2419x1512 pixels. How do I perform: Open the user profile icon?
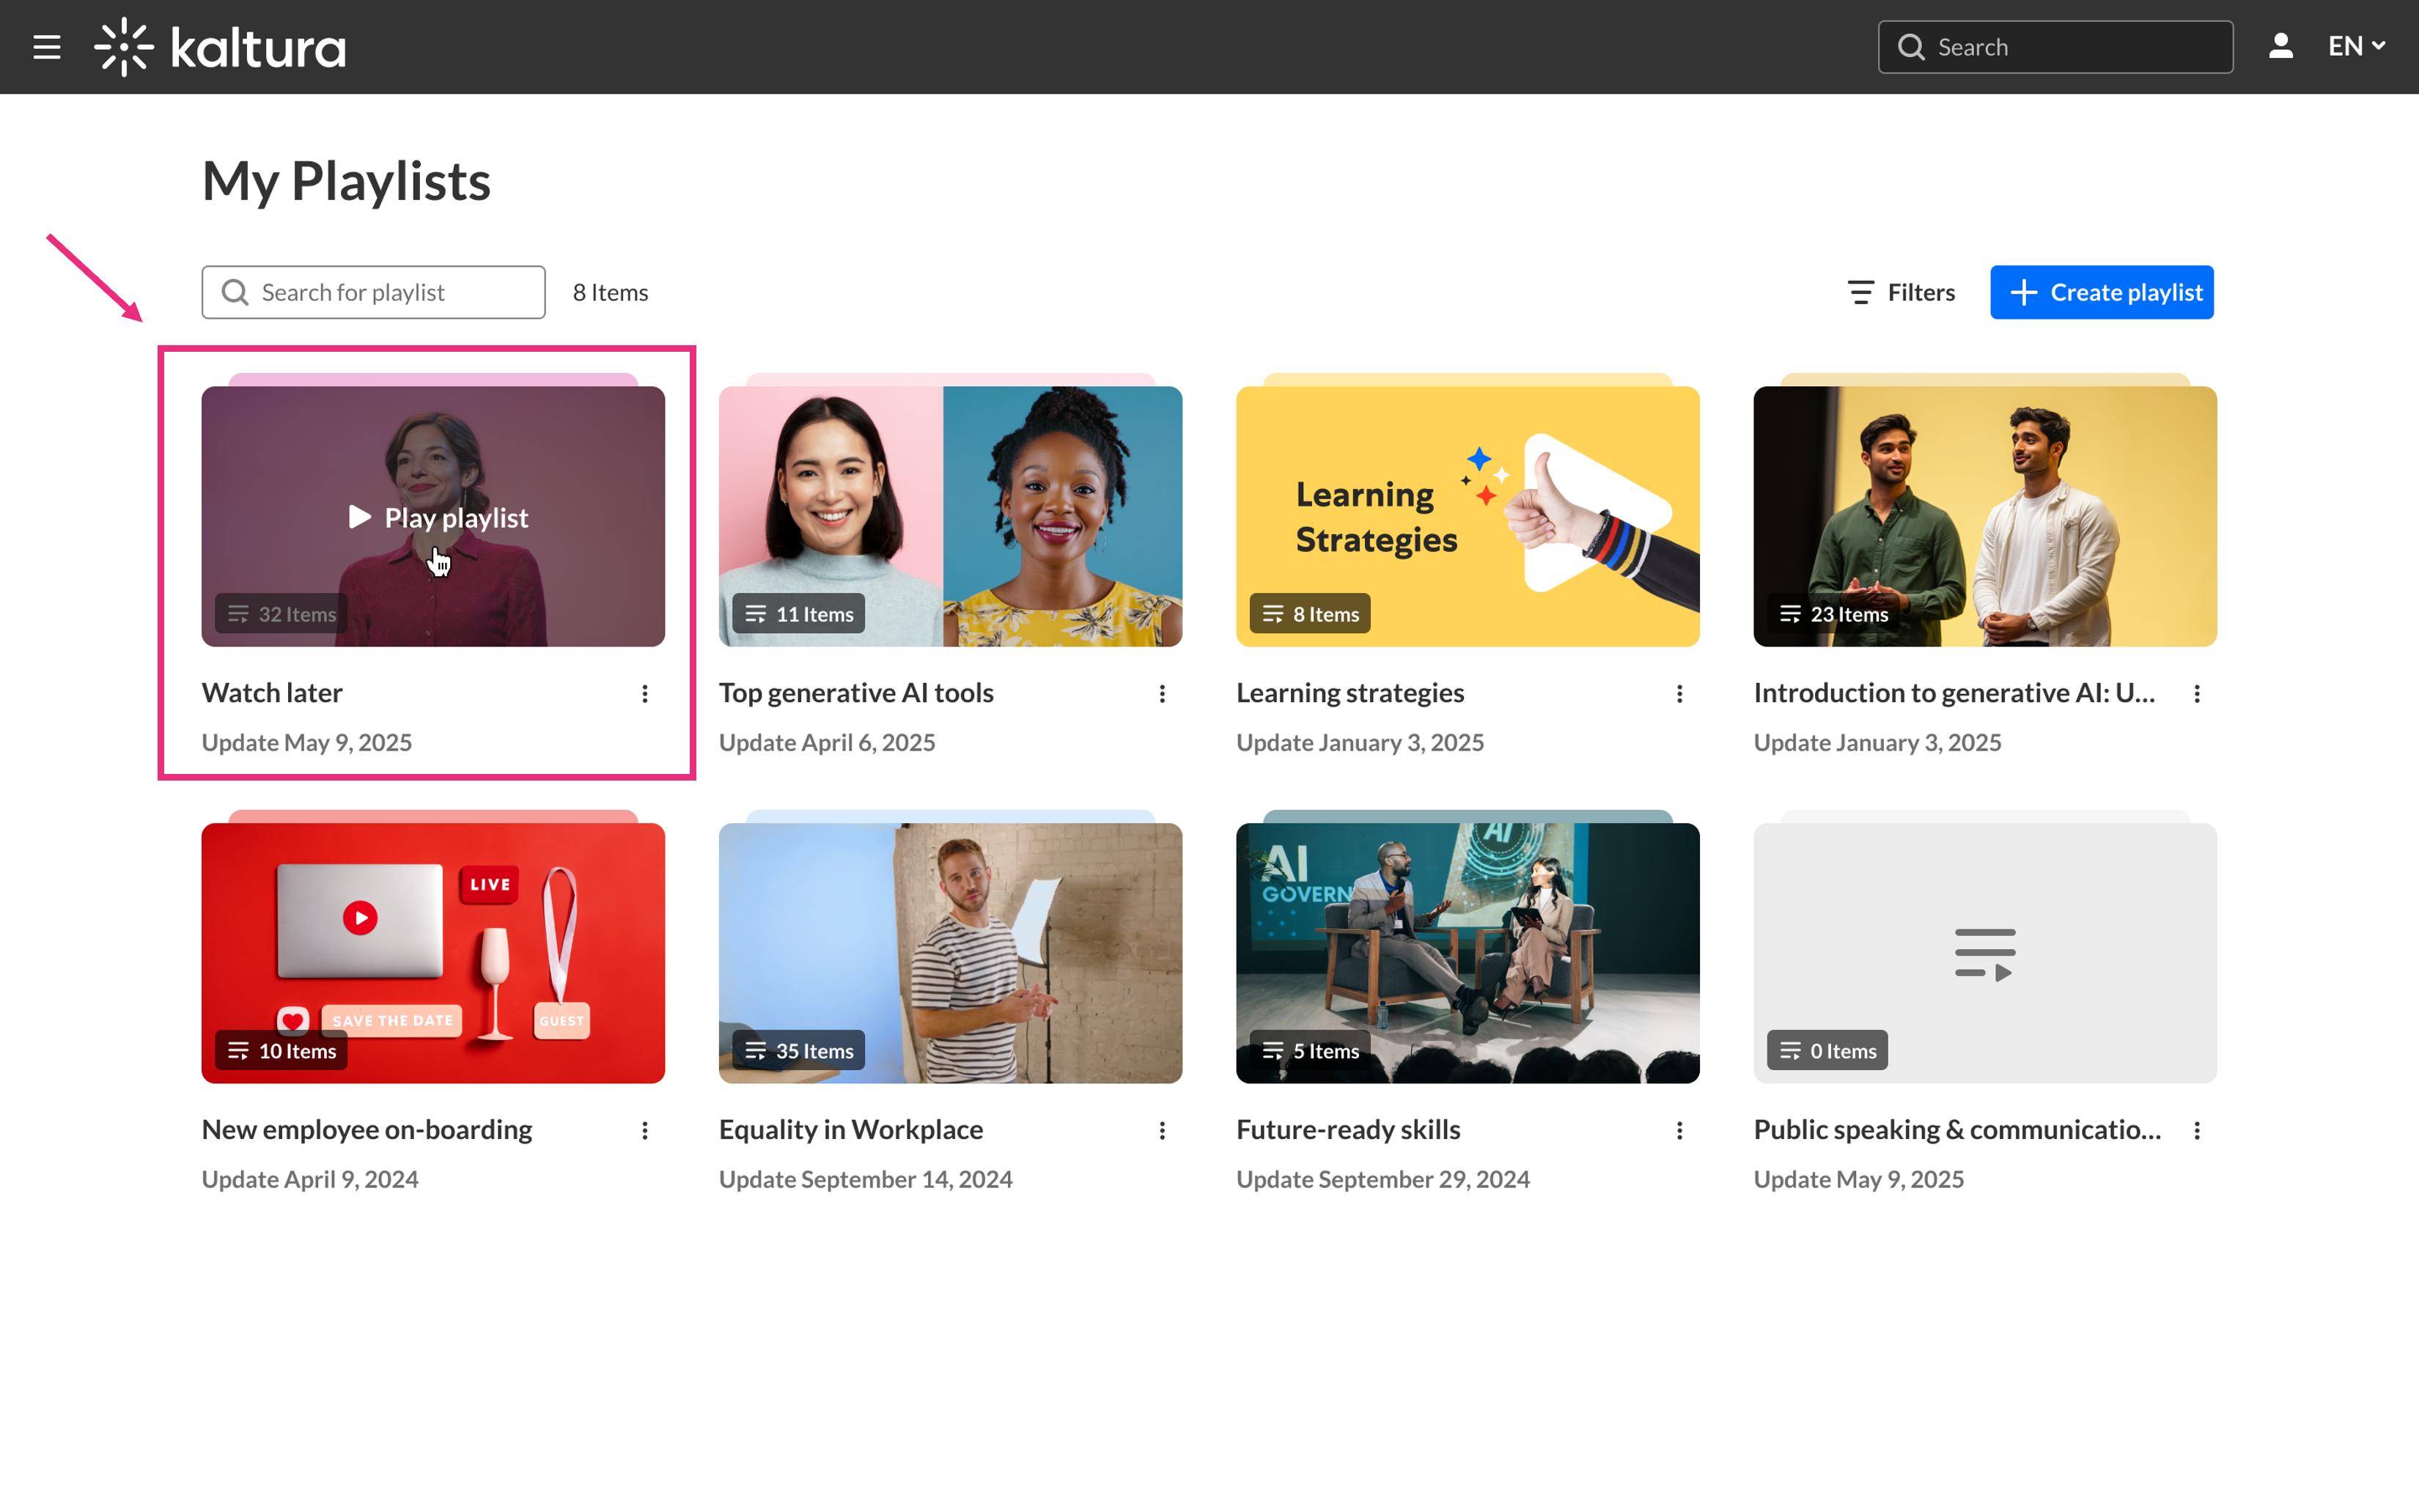tap(2280, 47)
